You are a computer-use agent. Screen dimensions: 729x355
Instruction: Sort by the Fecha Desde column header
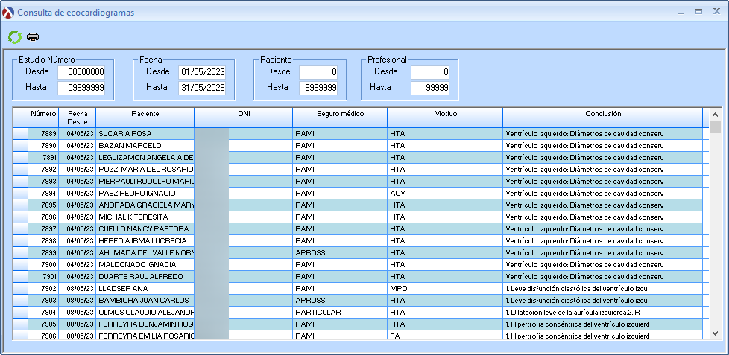pos(78,118)
